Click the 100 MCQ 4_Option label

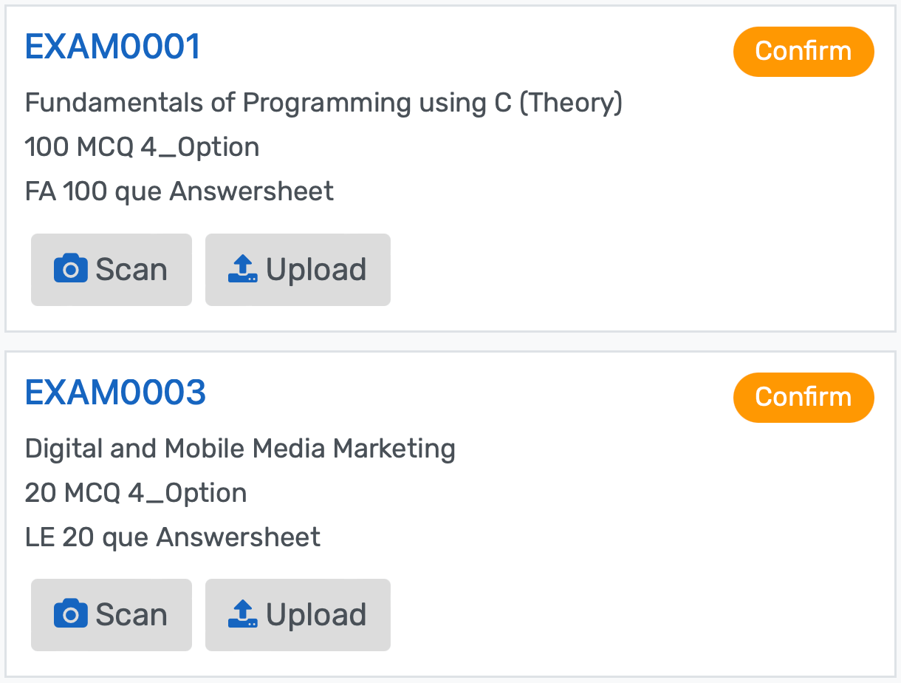coord(142,146)
